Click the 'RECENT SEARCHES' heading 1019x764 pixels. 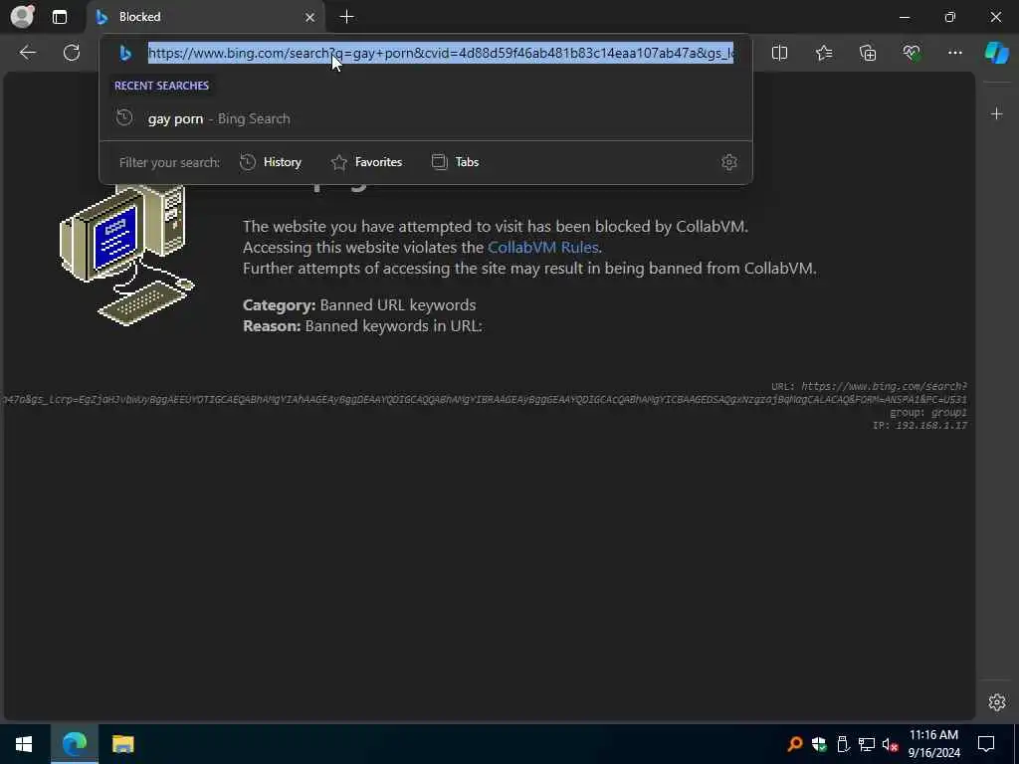click(162, 86)
